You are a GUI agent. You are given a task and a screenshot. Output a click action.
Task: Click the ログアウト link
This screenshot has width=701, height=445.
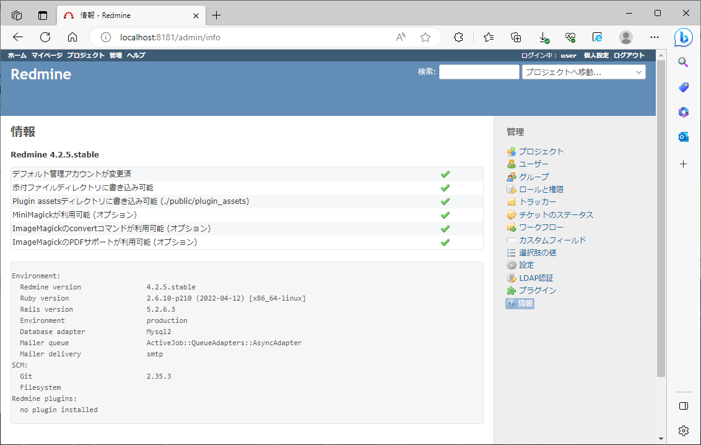[x=629, y=55]
